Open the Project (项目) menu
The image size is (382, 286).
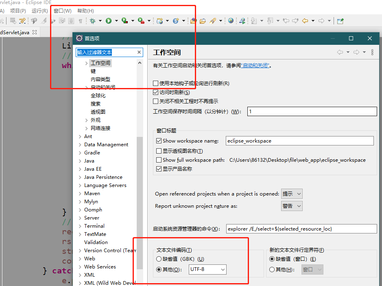18,11
